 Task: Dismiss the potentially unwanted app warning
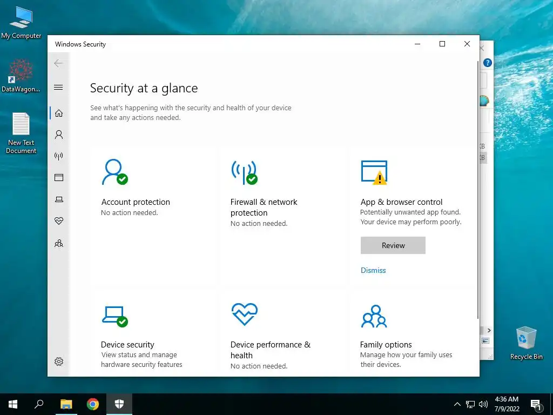click(x=373, y=270)
